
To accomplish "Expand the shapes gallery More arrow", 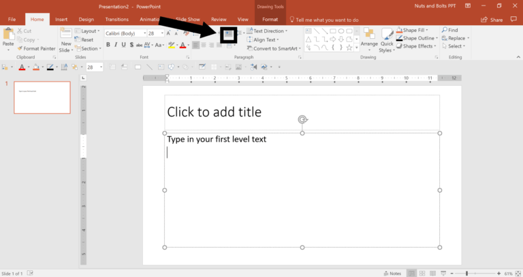I will coord(357,48).
